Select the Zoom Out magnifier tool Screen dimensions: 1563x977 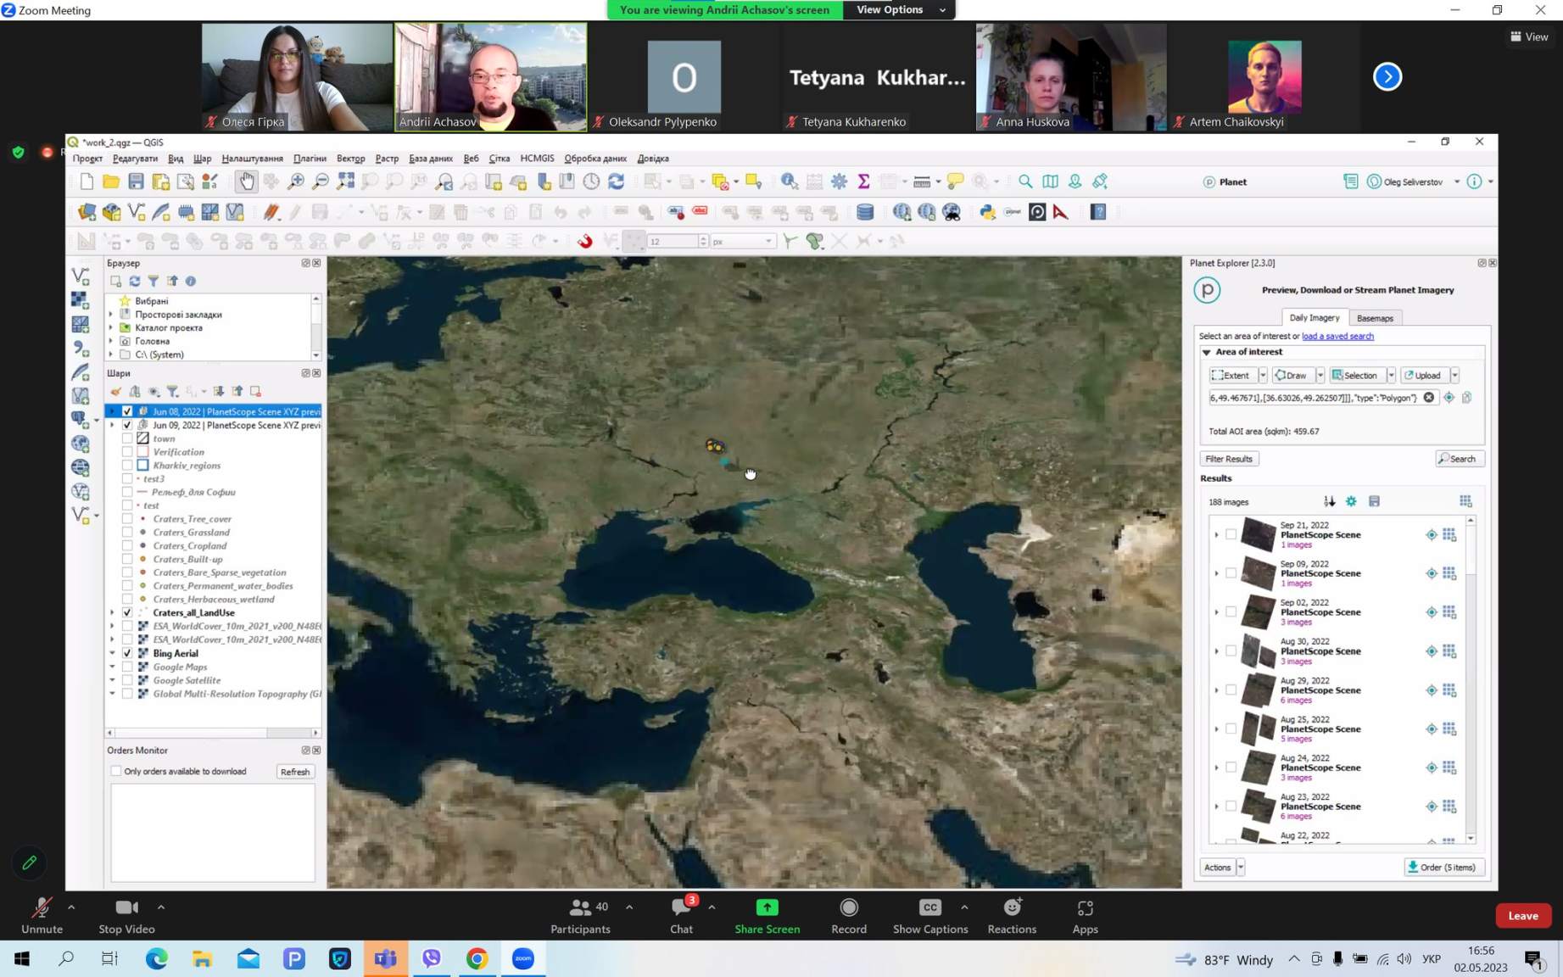pyautogui.click(x=321, y=181)
